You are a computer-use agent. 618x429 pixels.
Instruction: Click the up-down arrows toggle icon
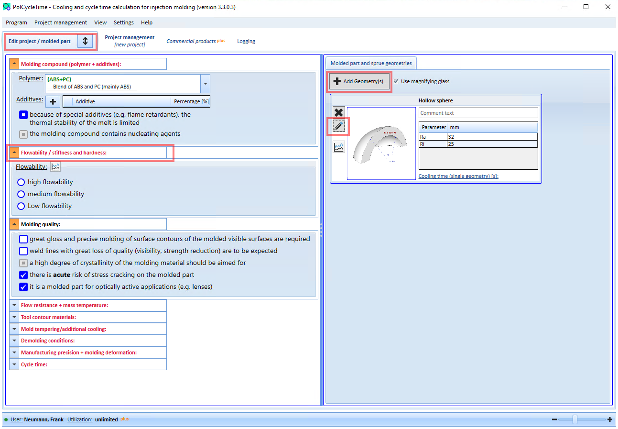[85, 41]
